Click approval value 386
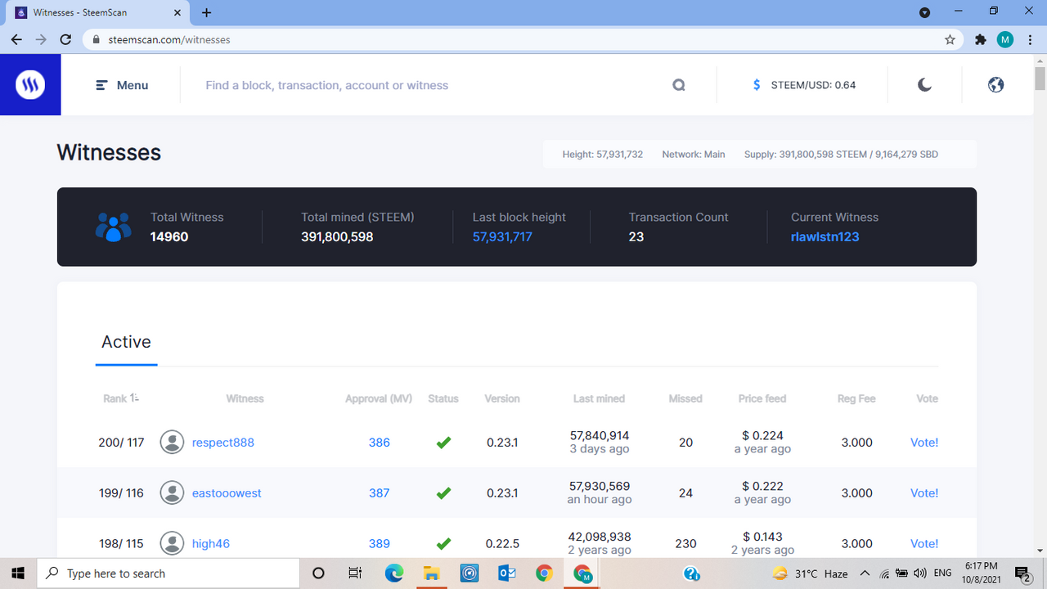Image resolution: width=1047 pixels, height=589 pixels. coord(379,443)
